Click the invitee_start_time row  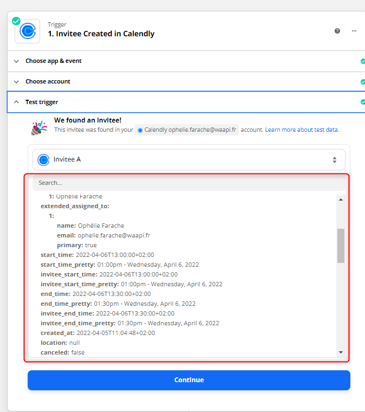pyautogui.click(x=109, y=274)
